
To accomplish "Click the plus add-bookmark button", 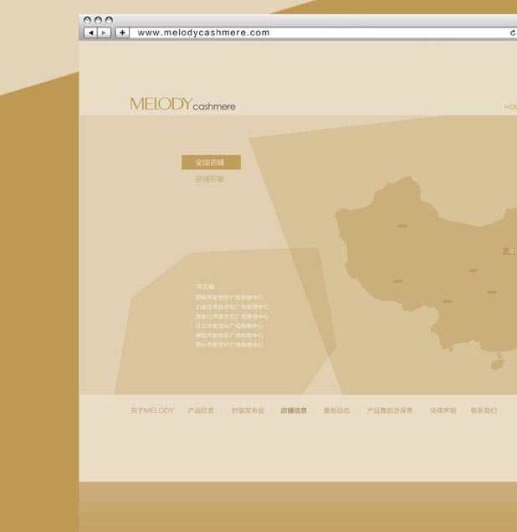I will point(122,33).
